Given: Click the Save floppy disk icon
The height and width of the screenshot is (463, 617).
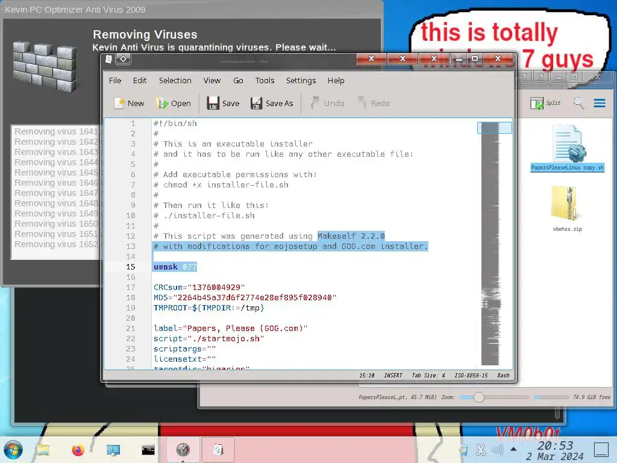Looking at the screenshot, I should tap(213, 103).
